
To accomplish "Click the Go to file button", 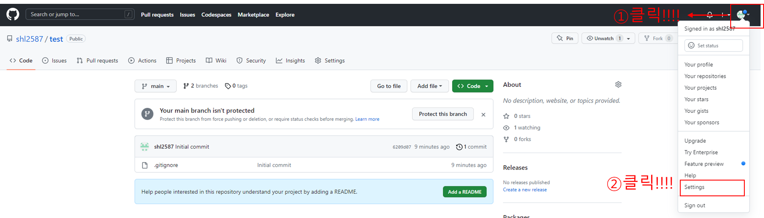I will (389, 86).
